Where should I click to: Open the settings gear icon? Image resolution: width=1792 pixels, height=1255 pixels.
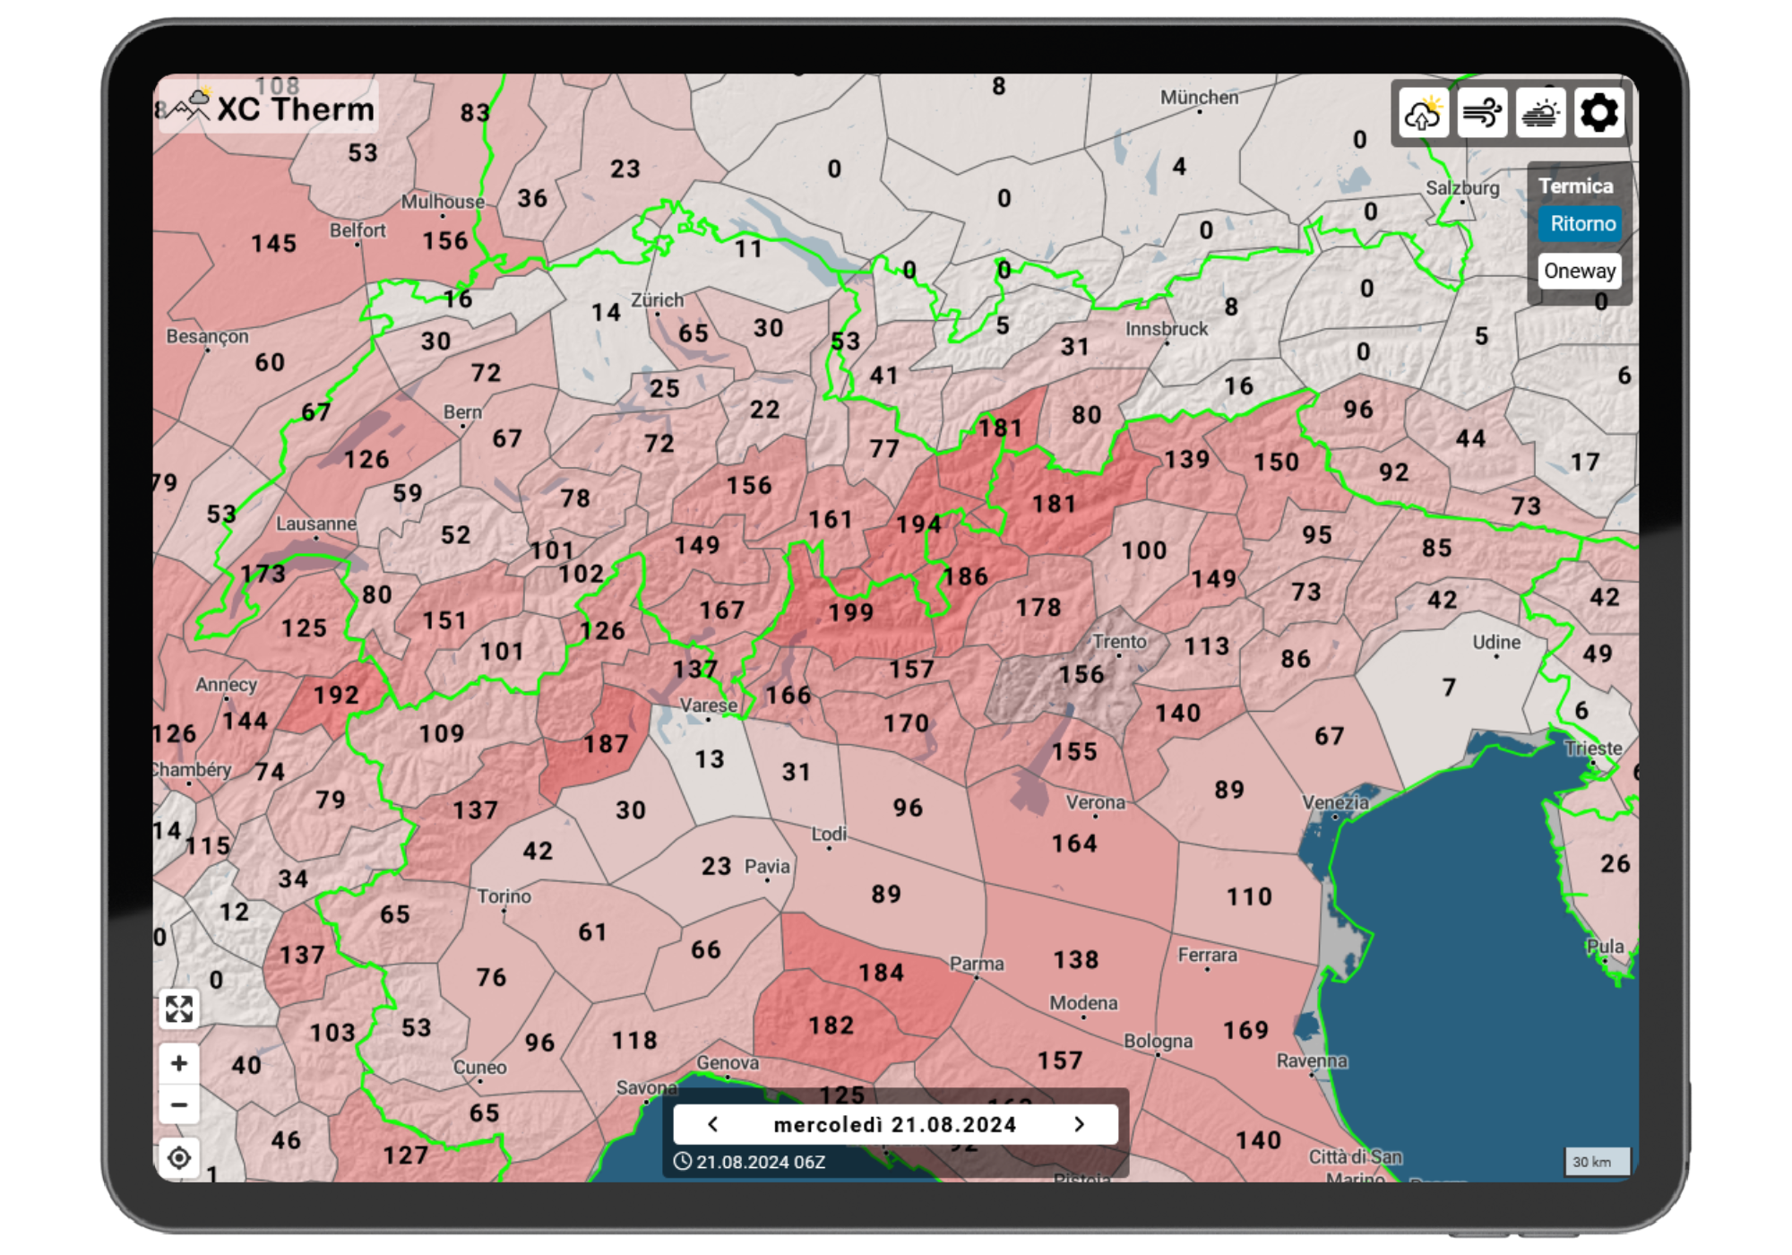pos(1599,114)
